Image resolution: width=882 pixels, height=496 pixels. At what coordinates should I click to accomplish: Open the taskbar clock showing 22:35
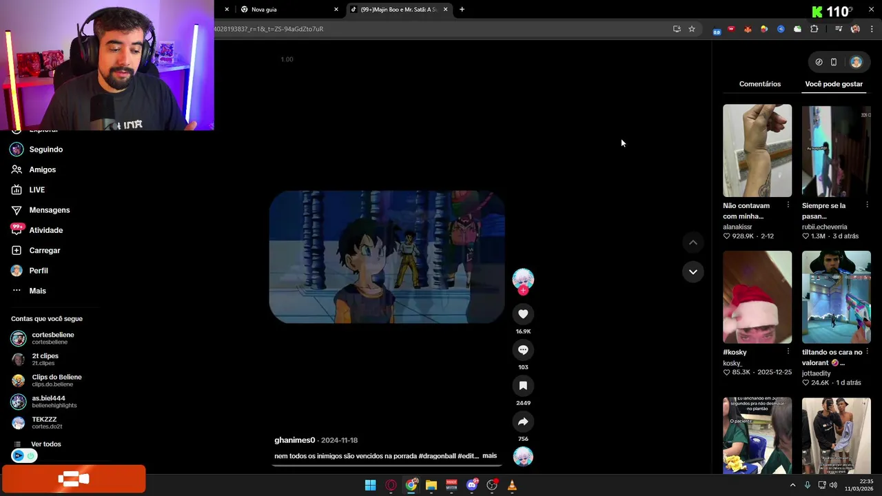pos(859,485)
